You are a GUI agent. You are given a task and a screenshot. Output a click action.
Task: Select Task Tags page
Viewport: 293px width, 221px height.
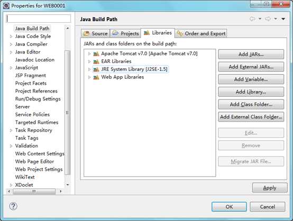tap(27, 138)
